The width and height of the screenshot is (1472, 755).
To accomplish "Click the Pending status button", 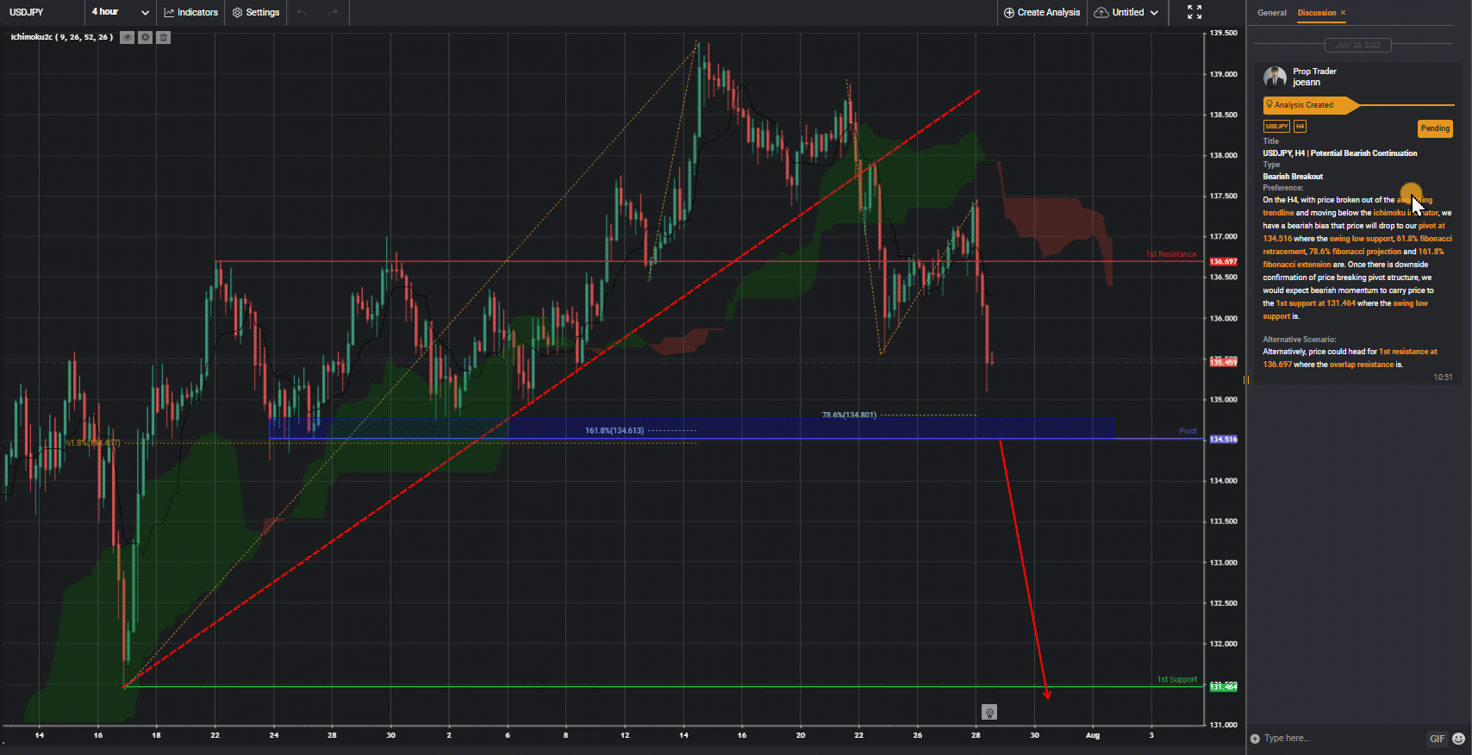I will [1435, 128].
